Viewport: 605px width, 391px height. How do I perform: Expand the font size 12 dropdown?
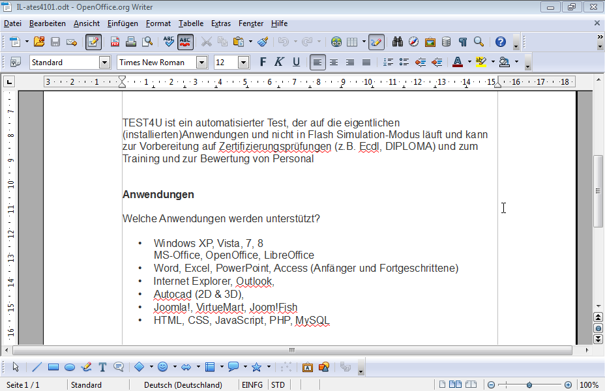click(243, 62)
